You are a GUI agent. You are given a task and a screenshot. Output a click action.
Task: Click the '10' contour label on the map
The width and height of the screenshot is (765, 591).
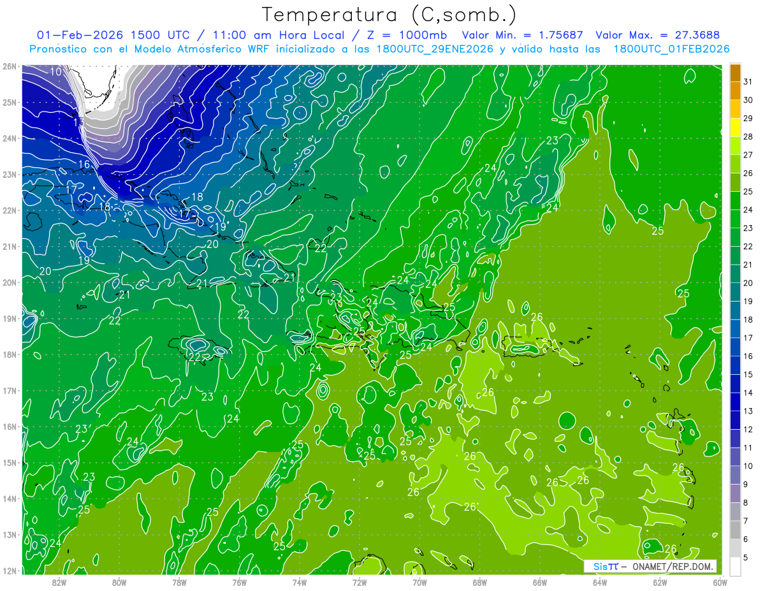[56, 72]
